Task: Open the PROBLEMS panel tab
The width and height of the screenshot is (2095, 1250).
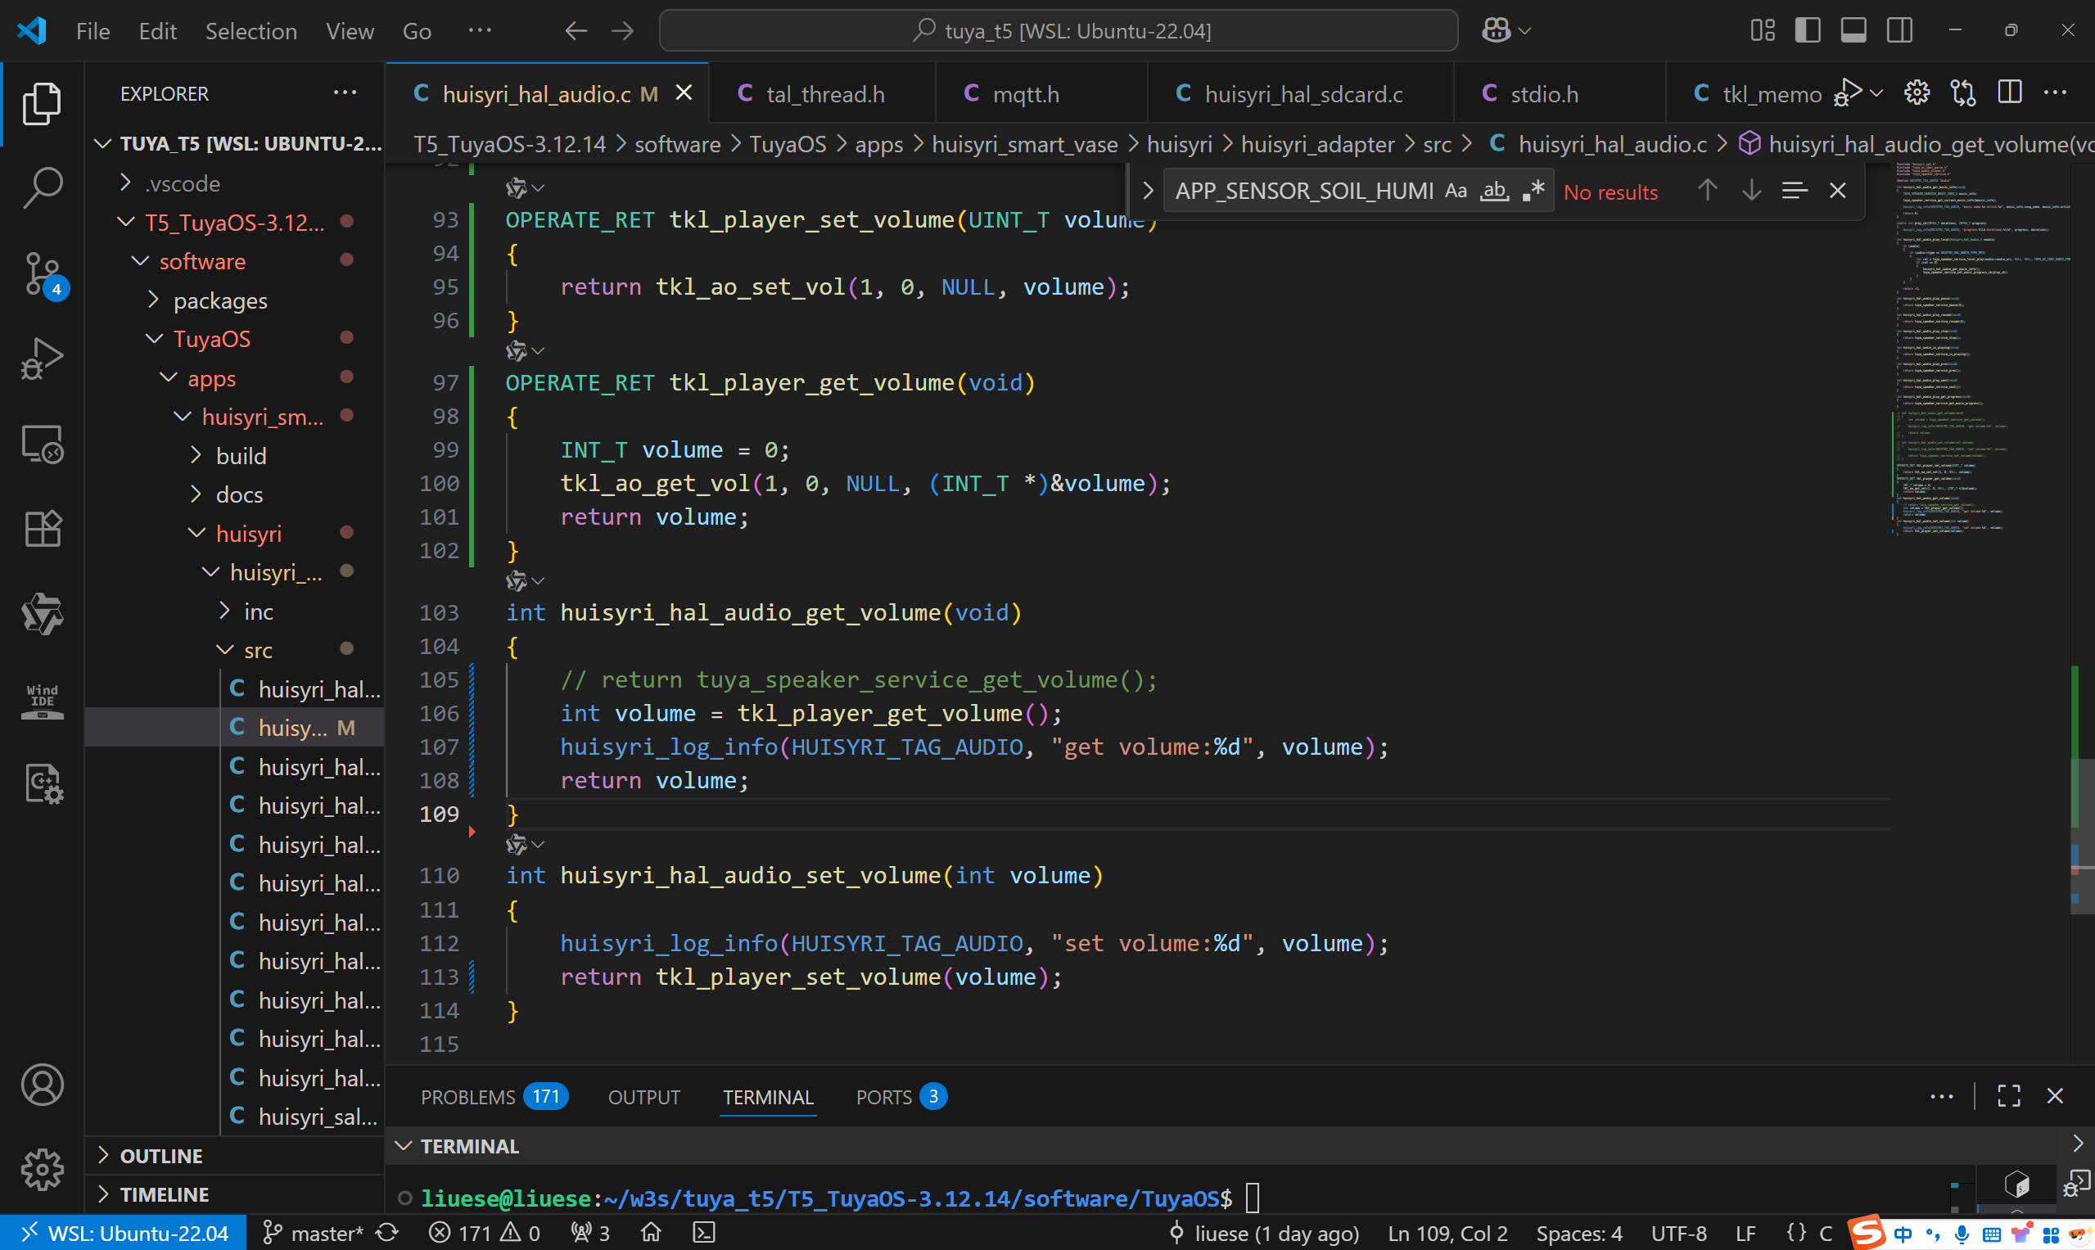Action: (494, 1097)
